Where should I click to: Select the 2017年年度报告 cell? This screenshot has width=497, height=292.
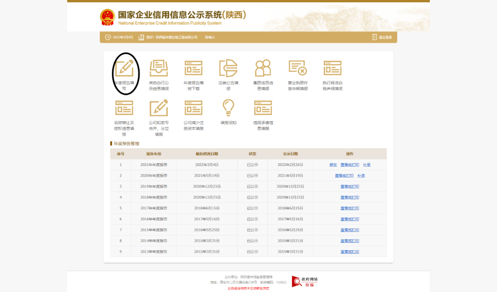tap(154, 208)
